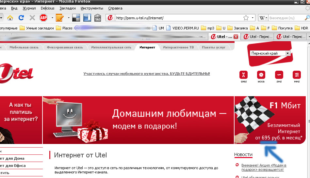Image resolution: width=310 pixels, height=178 pixels.
Task: Open the Wikipedia search engine selector
Action: pyautogui.click(x=263, y=18)
